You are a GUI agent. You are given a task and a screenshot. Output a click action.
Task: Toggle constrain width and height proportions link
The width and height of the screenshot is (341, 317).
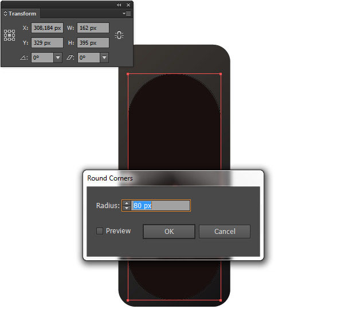click(x=119, y=35)
